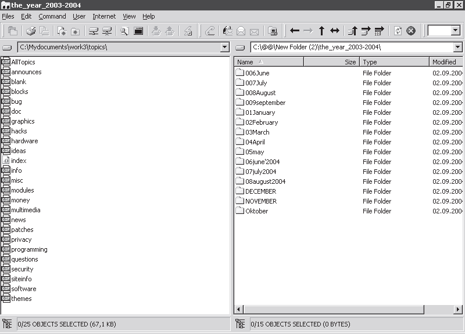465x334 pixels.
Task: Open the Internet menu
Action: (x=104, y=16)
